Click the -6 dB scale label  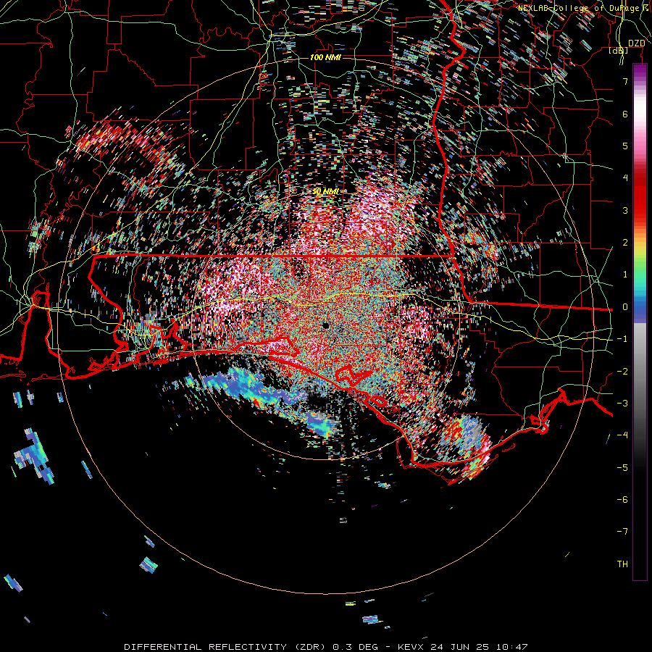tap(622, 500)
